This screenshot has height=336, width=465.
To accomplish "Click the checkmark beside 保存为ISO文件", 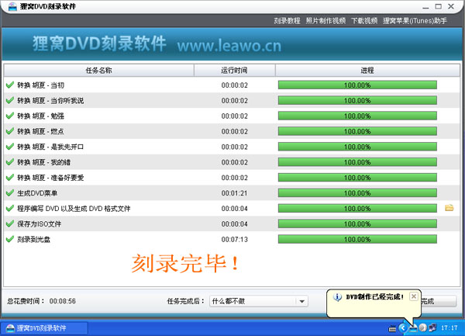I will pos(10,223).
